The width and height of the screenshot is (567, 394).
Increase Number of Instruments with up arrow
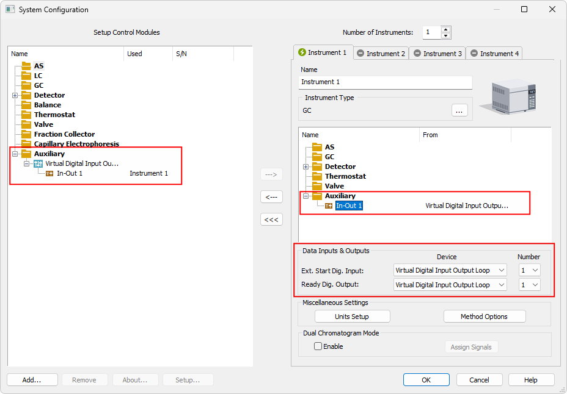(x=445, y=29)
